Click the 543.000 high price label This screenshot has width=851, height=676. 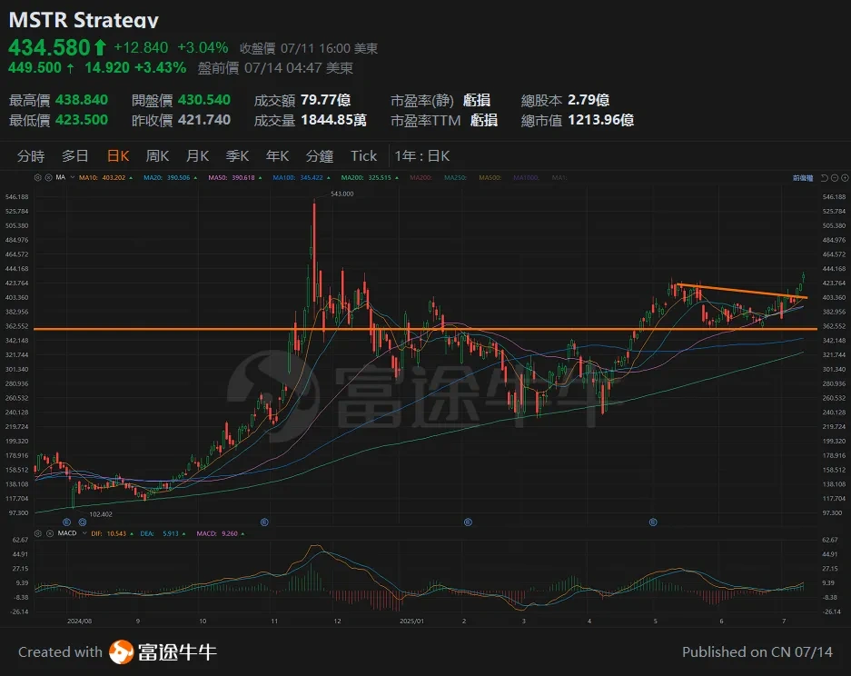341,194
